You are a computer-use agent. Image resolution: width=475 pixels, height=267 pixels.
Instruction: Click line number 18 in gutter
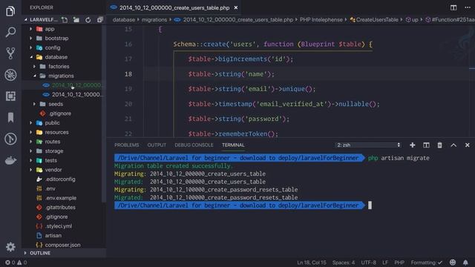pos(128,74)
